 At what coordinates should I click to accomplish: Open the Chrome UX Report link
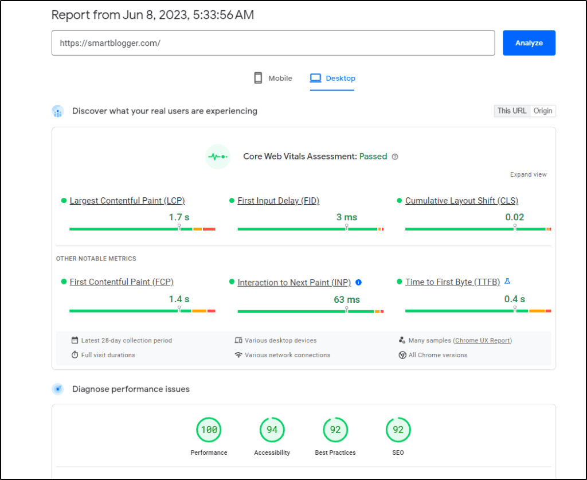pyautogui.click(x=482, y=340)
